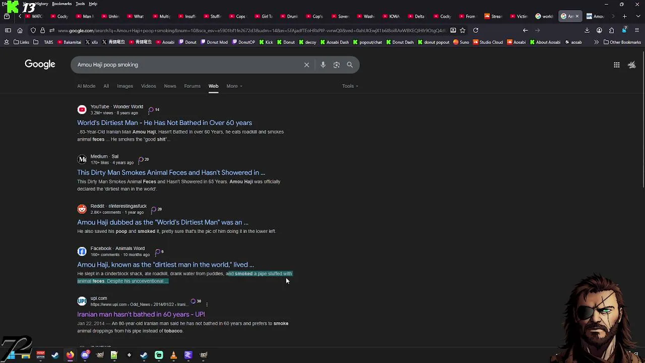Viewport: 645px width, 363px height.
Task: Show more bookmarks with the overflow chevron
Action: 596,42
